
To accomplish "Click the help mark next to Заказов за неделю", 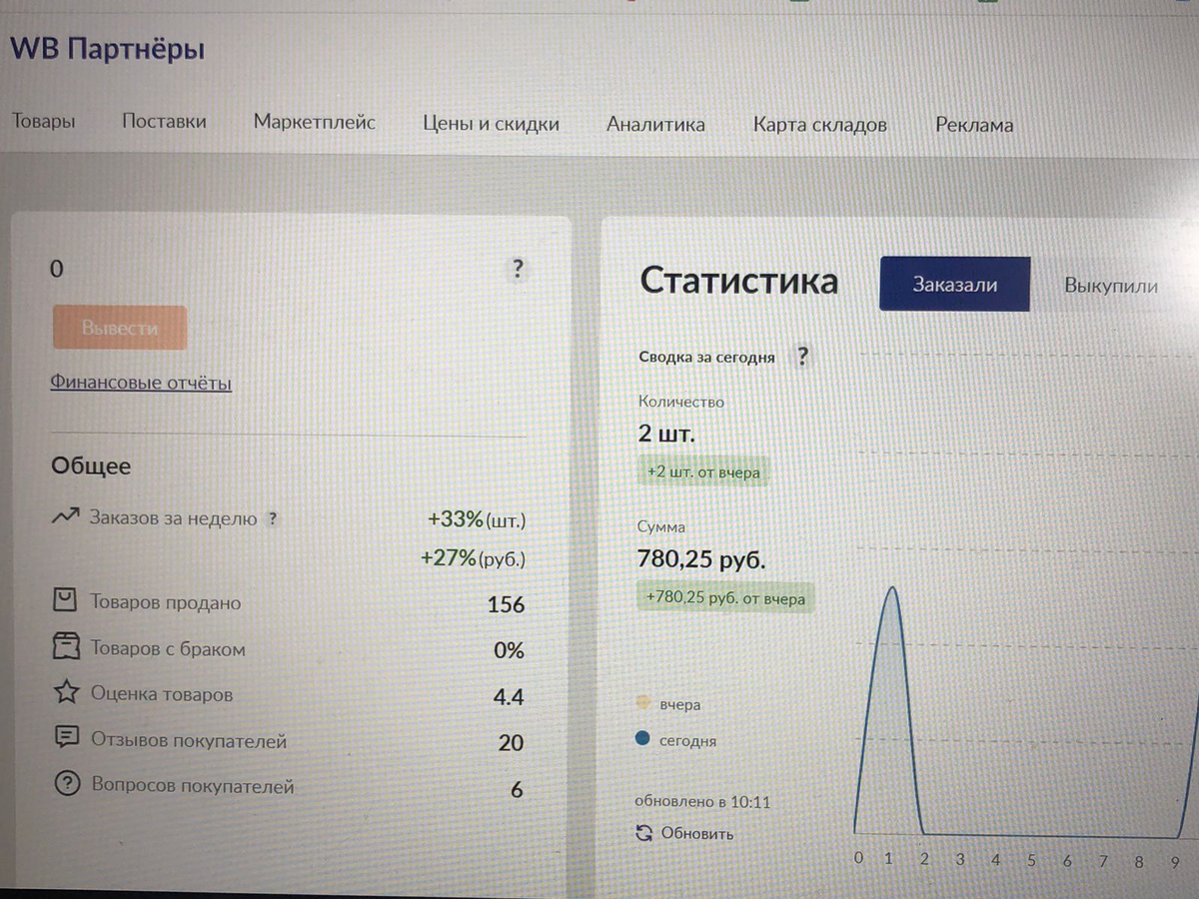I will click(x=273, y=519).
